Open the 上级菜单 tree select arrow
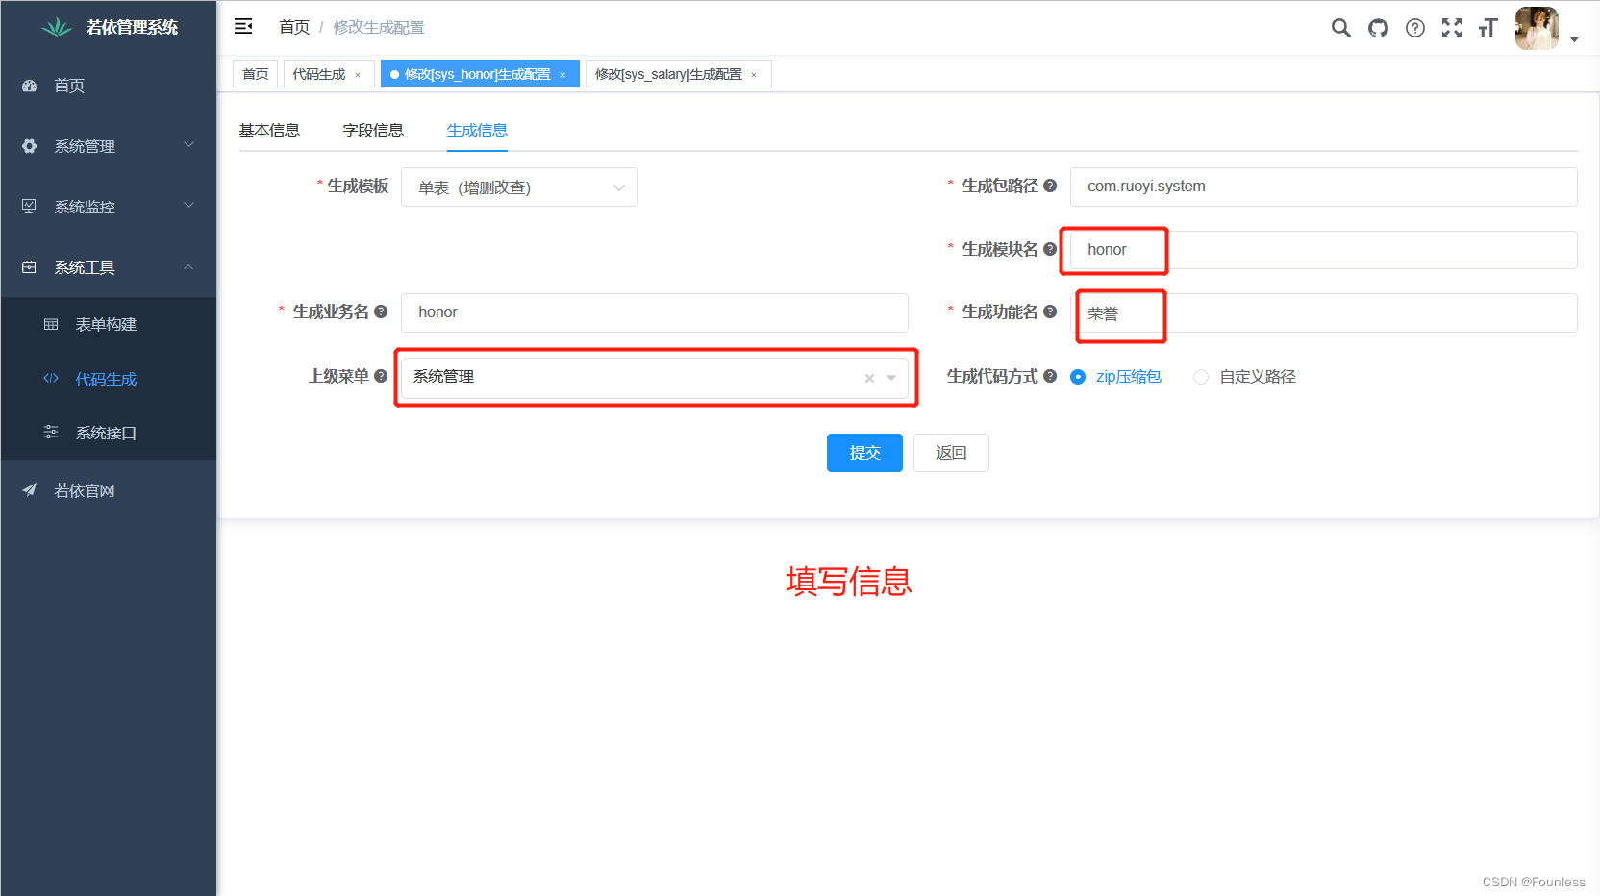The image size is (1600, 896). coord(891,378)
